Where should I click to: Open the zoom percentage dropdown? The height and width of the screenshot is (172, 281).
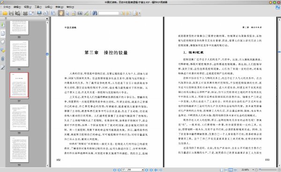tap(253, 170)
